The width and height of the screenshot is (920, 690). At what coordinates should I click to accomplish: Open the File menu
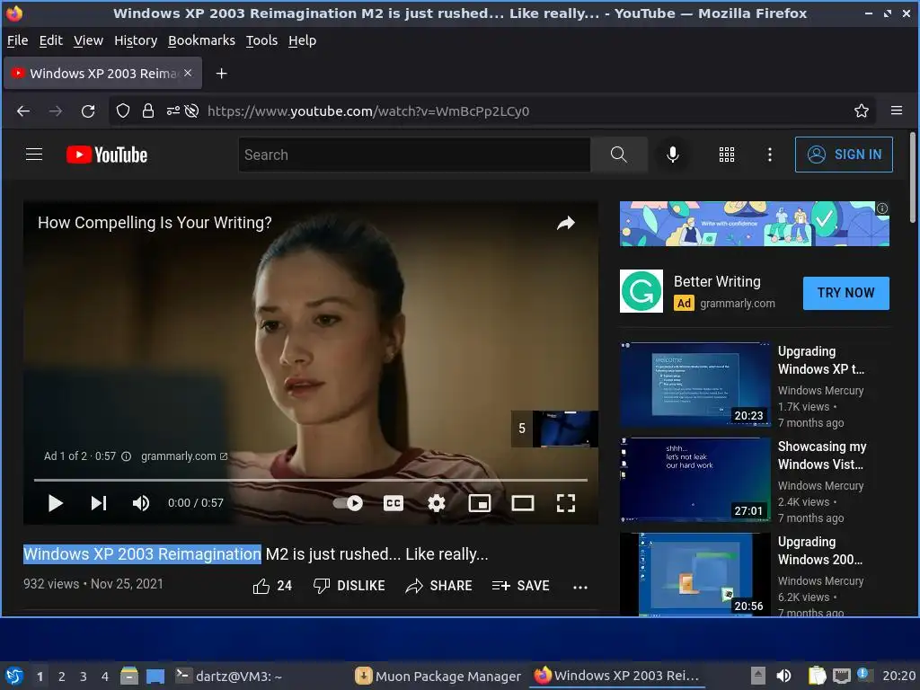pyautogui.click(x=18, y=40)
